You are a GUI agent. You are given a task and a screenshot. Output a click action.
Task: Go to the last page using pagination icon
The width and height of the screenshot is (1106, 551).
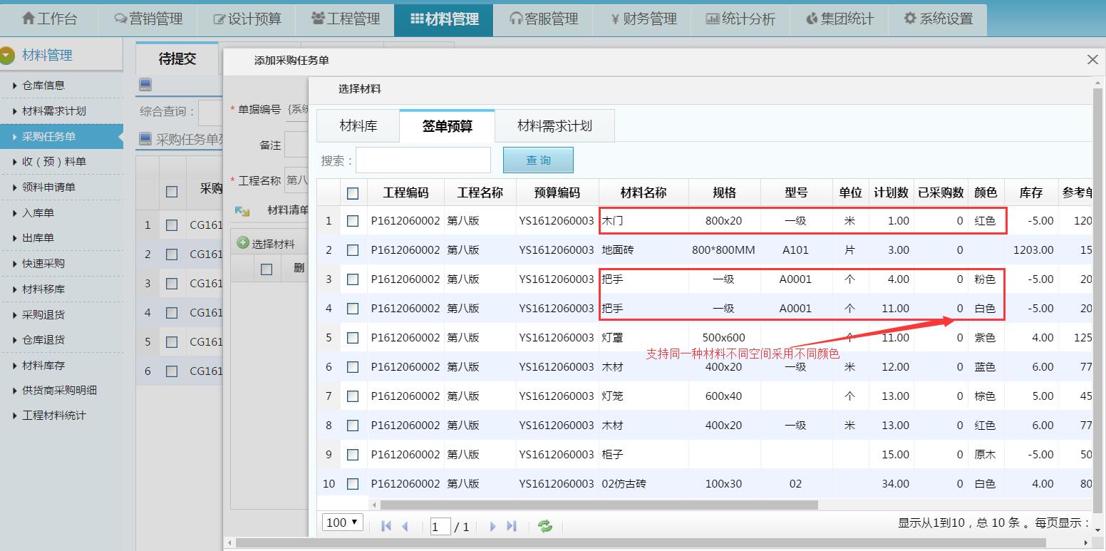pyautogui.click(x=511, y=526)
